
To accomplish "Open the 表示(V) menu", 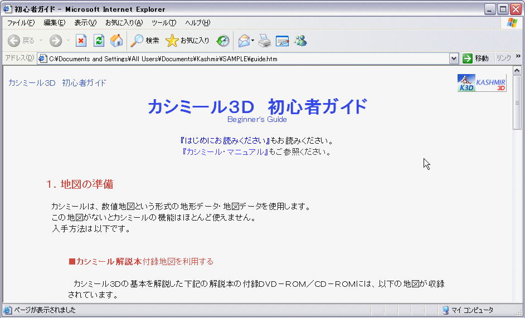I will click(x=85, y=23).
